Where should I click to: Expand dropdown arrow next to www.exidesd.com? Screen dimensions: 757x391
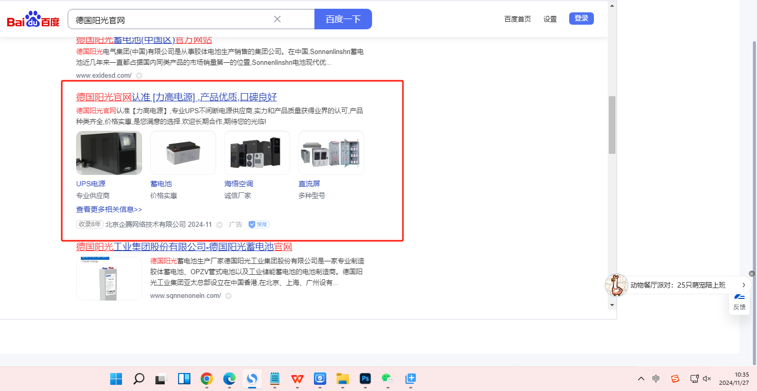click(x=139, y=76)
